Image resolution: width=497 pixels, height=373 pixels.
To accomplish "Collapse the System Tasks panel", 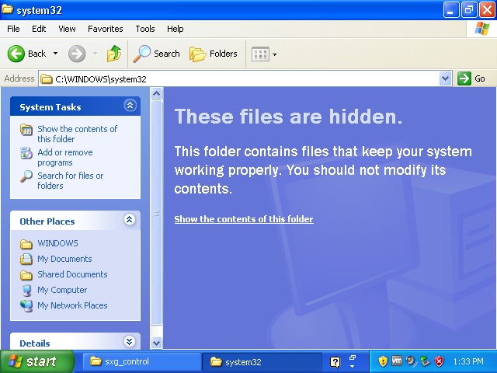I will (x=130, y=106).
